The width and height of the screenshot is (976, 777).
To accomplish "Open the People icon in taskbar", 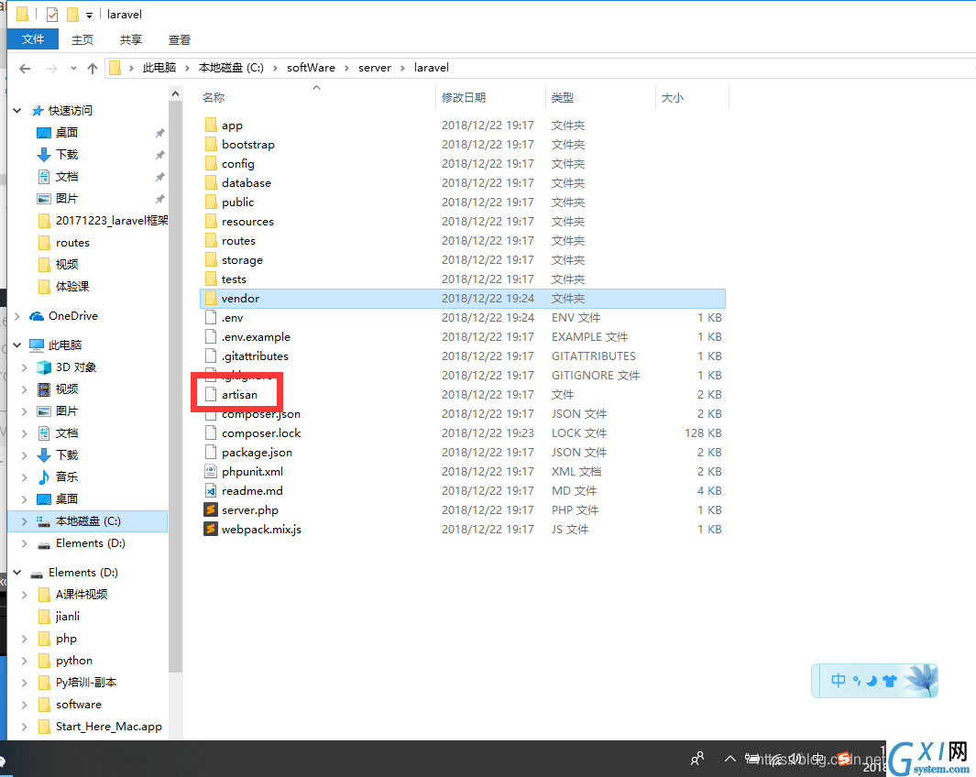I will point(697,759).
